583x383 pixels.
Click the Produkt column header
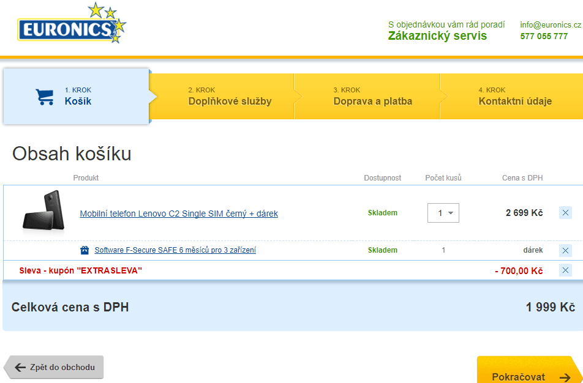(86, 178)
